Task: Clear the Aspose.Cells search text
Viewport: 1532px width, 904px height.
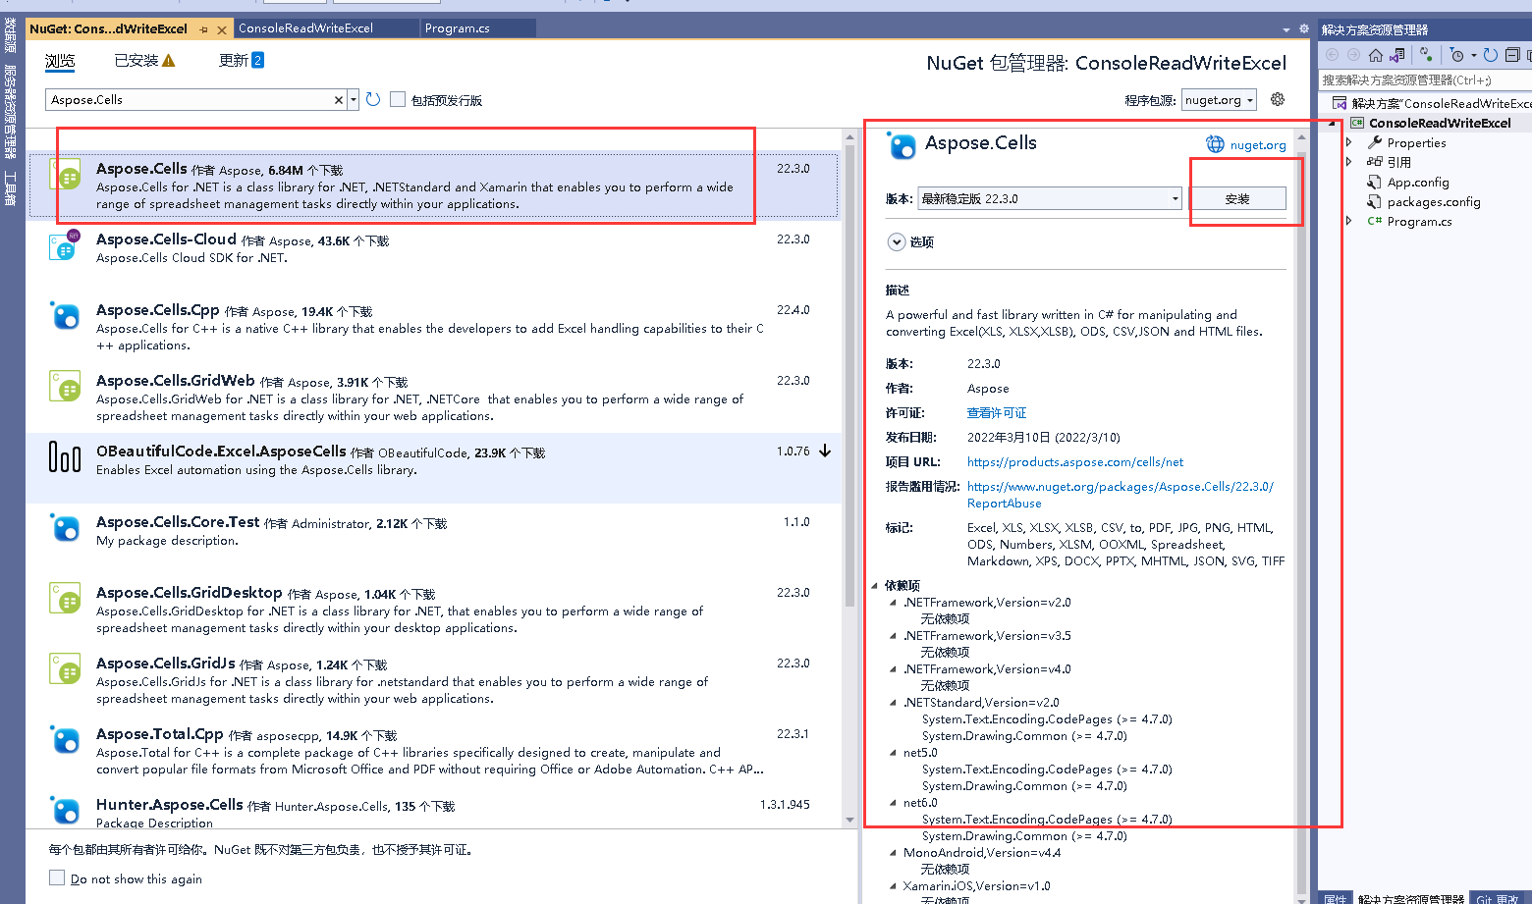Action: click(x=339, y=100)
